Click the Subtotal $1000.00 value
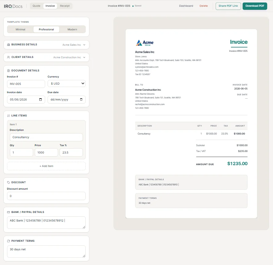The image size is (273, 265). coord(242,145)
